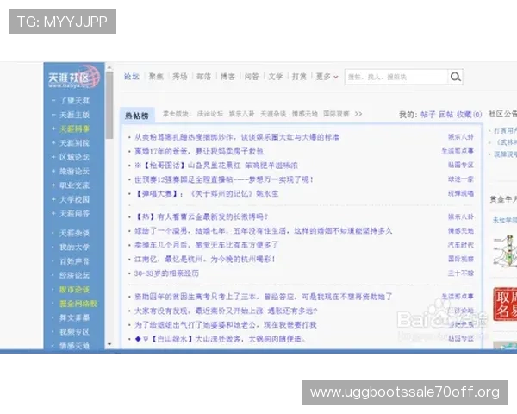Open the highlighted 股市论谈 sidebar item
Viewport: 517px width, 414px height.
(x=74, y=290)
